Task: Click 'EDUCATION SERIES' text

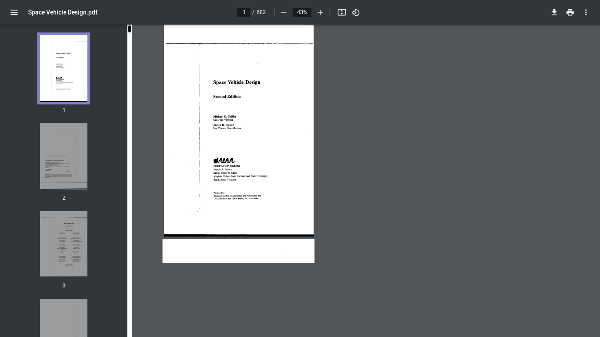Action: click(227, 166)
